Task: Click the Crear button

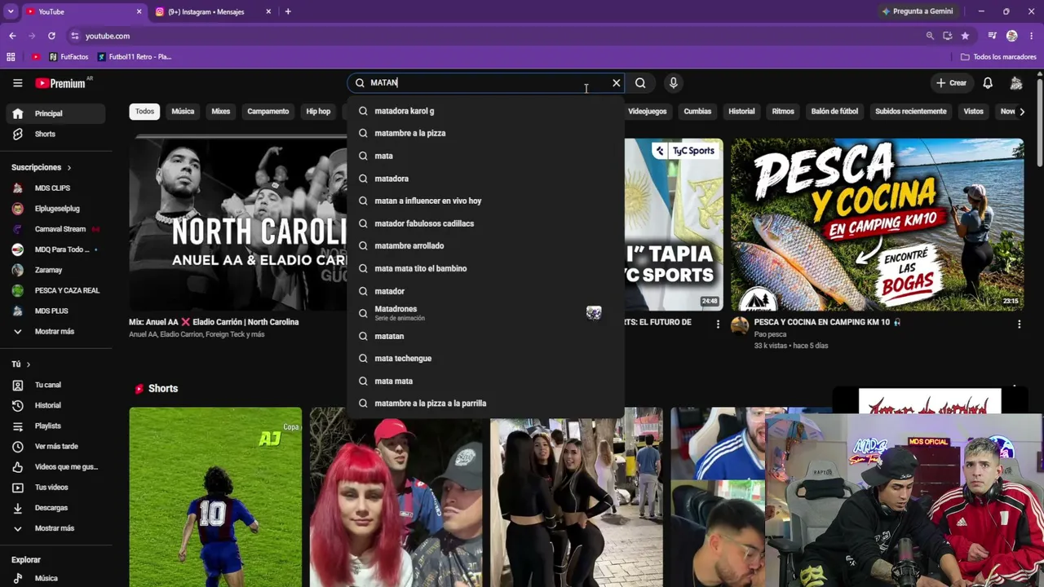Action: pyautogui.click(x=951, y=82)
